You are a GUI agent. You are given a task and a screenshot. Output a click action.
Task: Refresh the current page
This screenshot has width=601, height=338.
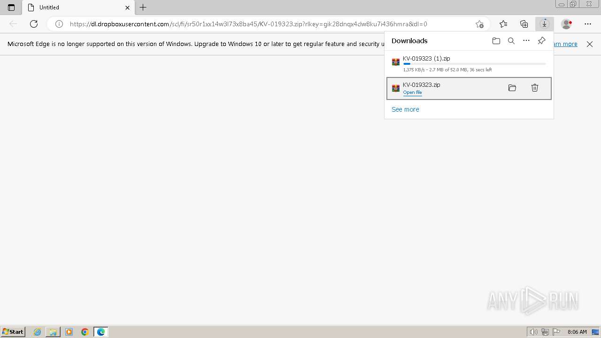[34, 24]
